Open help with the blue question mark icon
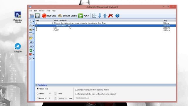The image size is (188, 106). click(x=117, y=16)
